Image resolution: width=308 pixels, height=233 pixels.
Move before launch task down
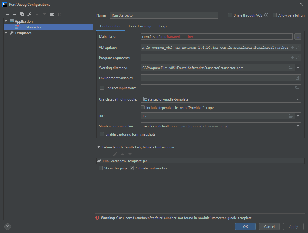(x=130, y=154)
